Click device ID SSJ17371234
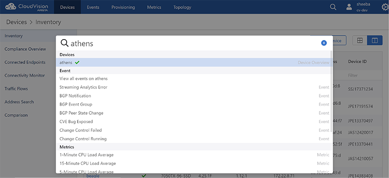Image resolution: width=389 pixels, height=178 pixels. [361, 89]
